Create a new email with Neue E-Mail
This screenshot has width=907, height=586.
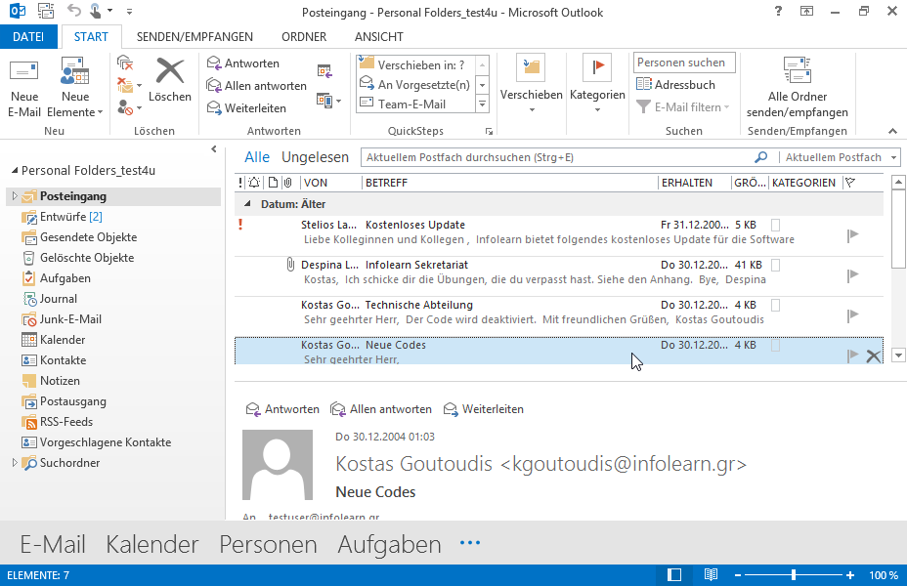pos(24,89)
